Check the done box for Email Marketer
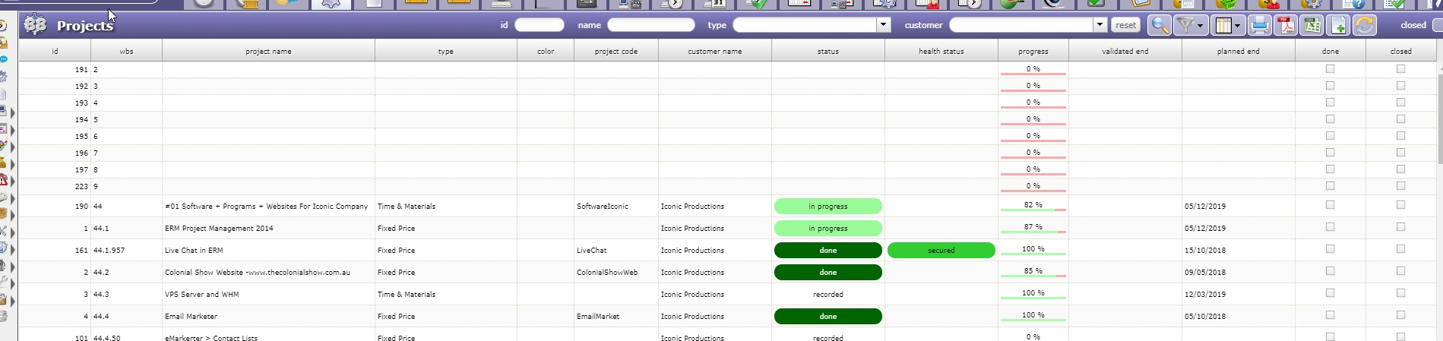 click(x=1330, y=315)
